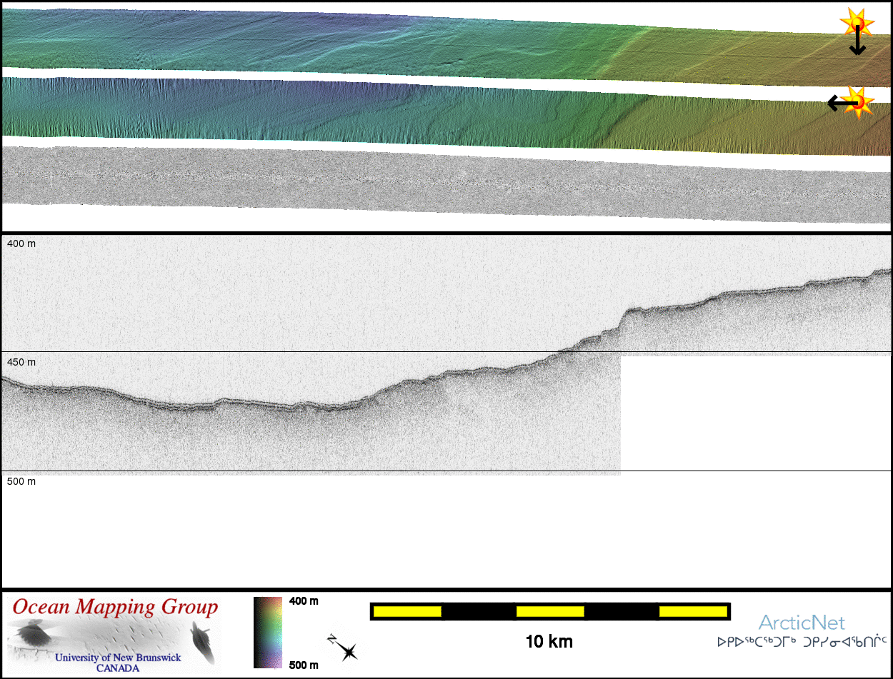The height and width of the screenshot is (679, 893).
Task: Click the rainbow depth color scale bar
Action: point(267,633)
